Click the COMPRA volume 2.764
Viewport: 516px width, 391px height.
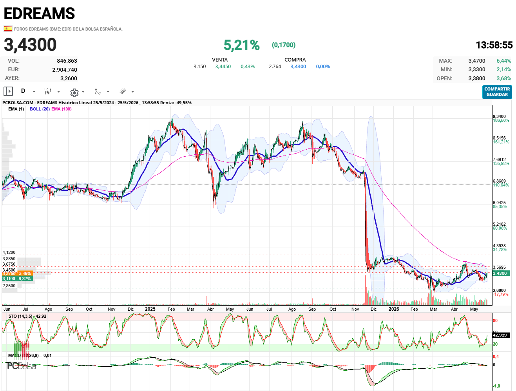pyautogui.click(x=275, y=67)
